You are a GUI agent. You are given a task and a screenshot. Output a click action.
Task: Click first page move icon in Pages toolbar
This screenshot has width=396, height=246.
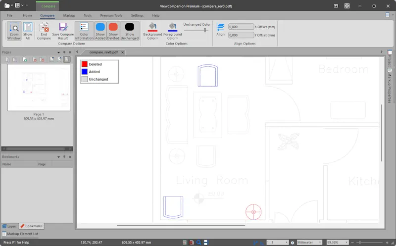[x=7, y=59]
